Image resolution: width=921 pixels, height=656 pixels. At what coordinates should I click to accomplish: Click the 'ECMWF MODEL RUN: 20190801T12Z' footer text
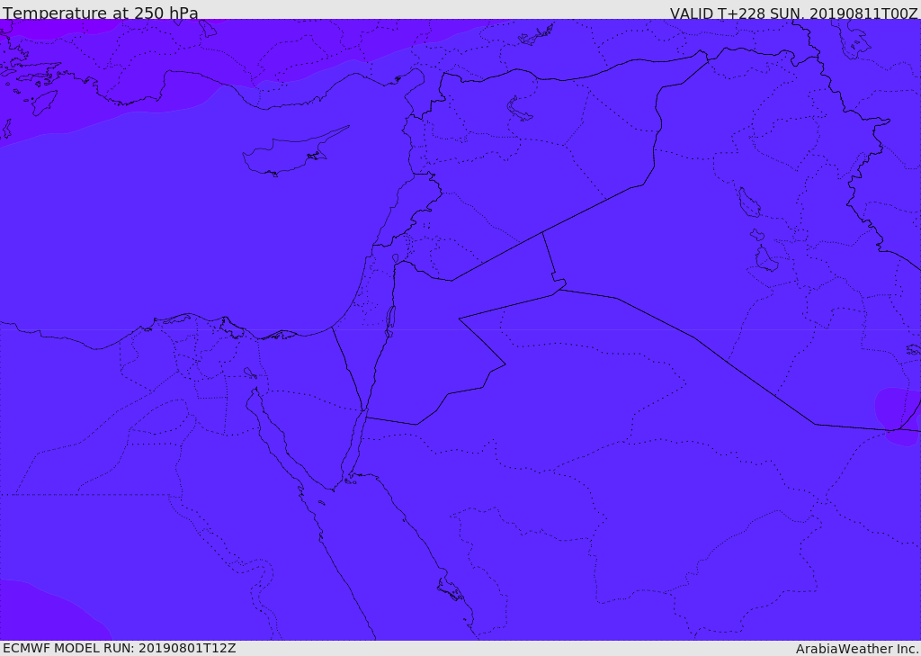(120, 648)
